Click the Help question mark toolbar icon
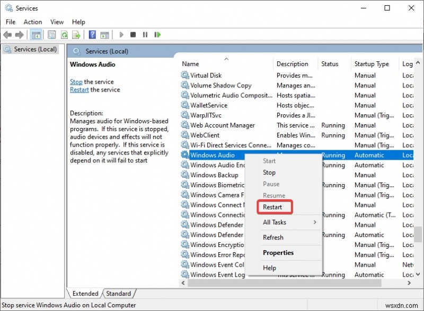The width and height of the screenshot is (424, 311). (91, 34)
